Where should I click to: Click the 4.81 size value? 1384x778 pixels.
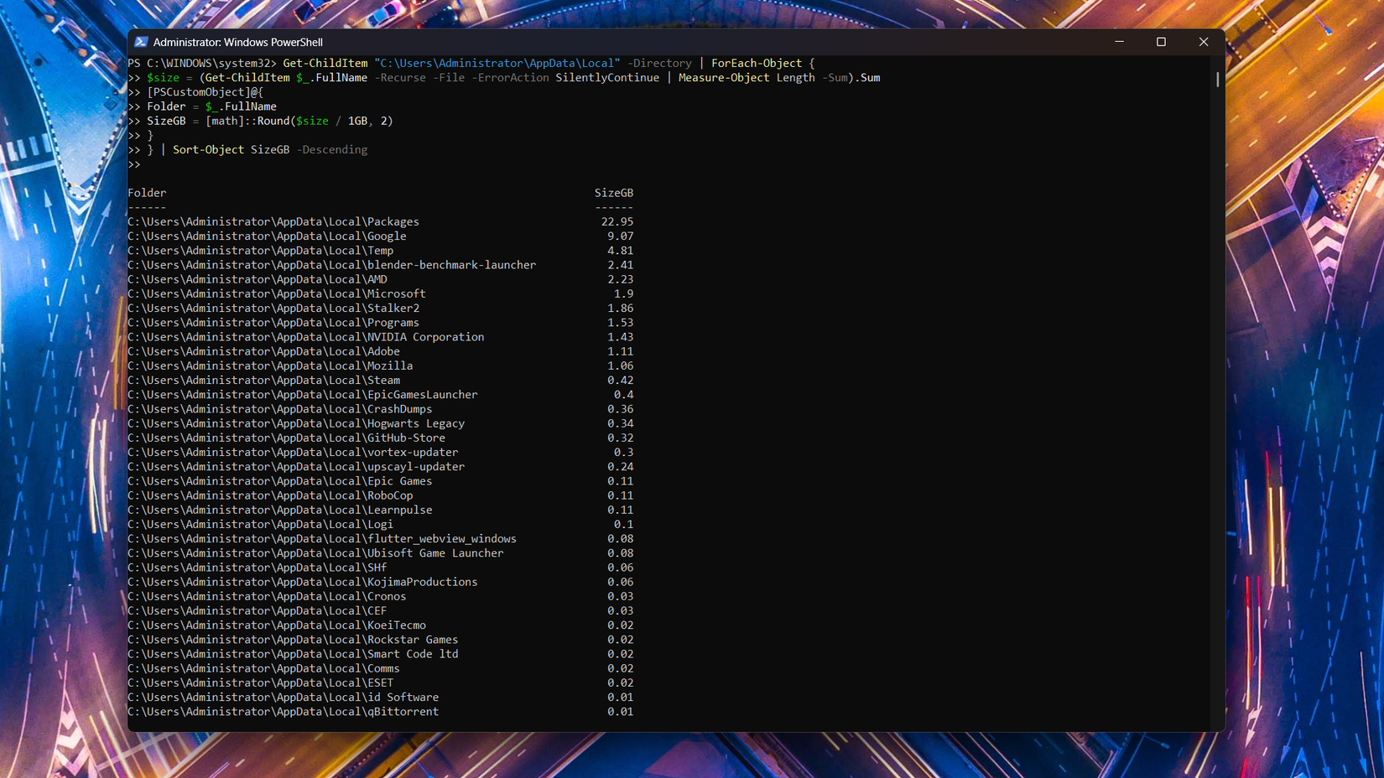click(x=621, y=251)
